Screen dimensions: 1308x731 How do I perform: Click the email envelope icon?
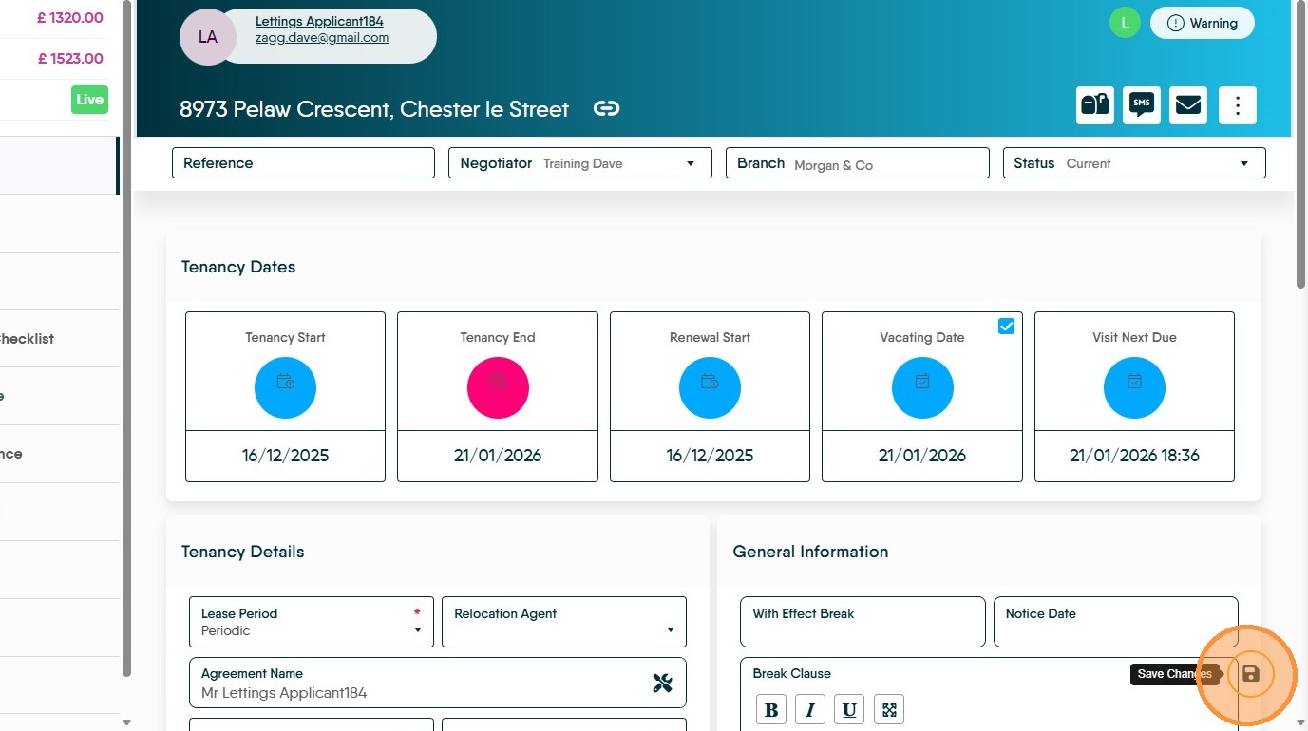click(x=1188, y=104)
